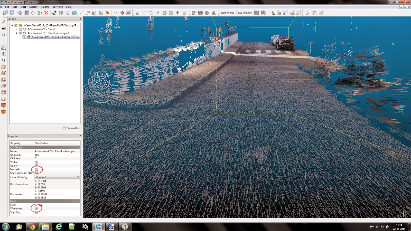
Task: Toggle the Stippling property checkbox
Action: pos(36,212)
